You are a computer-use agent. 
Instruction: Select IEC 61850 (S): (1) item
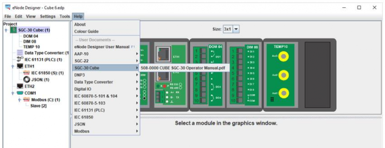coord(48,73)
